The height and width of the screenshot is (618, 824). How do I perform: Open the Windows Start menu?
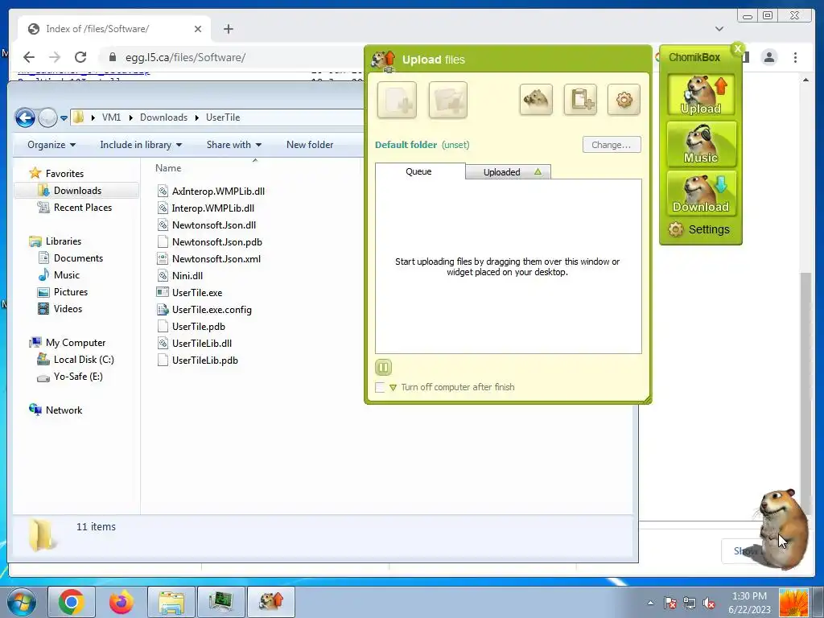tap(21, 602)
